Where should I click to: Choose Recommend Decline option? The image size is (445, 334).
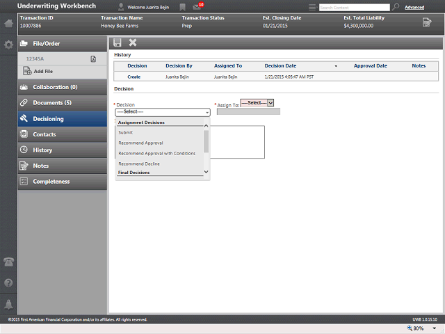139,164
